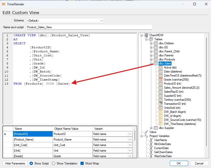The image size is (211, 168).
Task: Collapse the ChemMDW tree node
Action: [142, 35]
